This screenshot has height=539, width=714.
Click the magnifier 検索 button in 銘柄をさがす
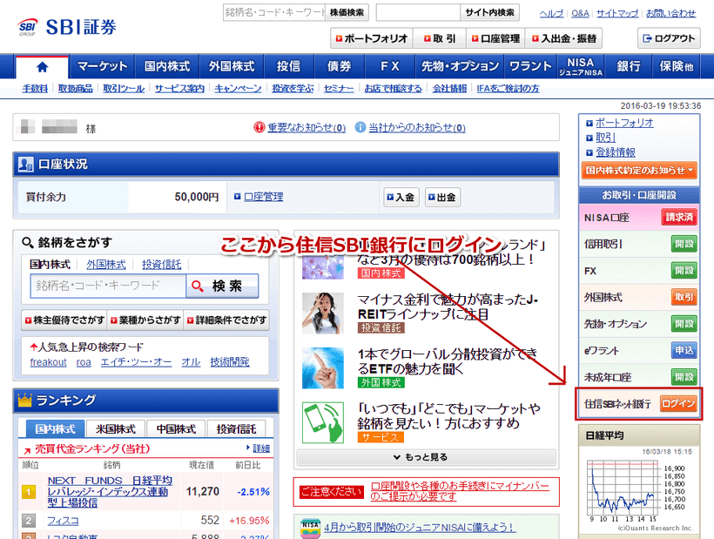point(223,286)
